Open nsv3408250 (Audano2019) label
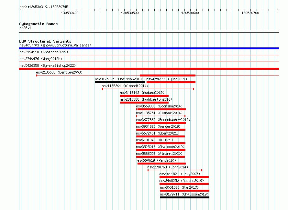 point(182,181)
